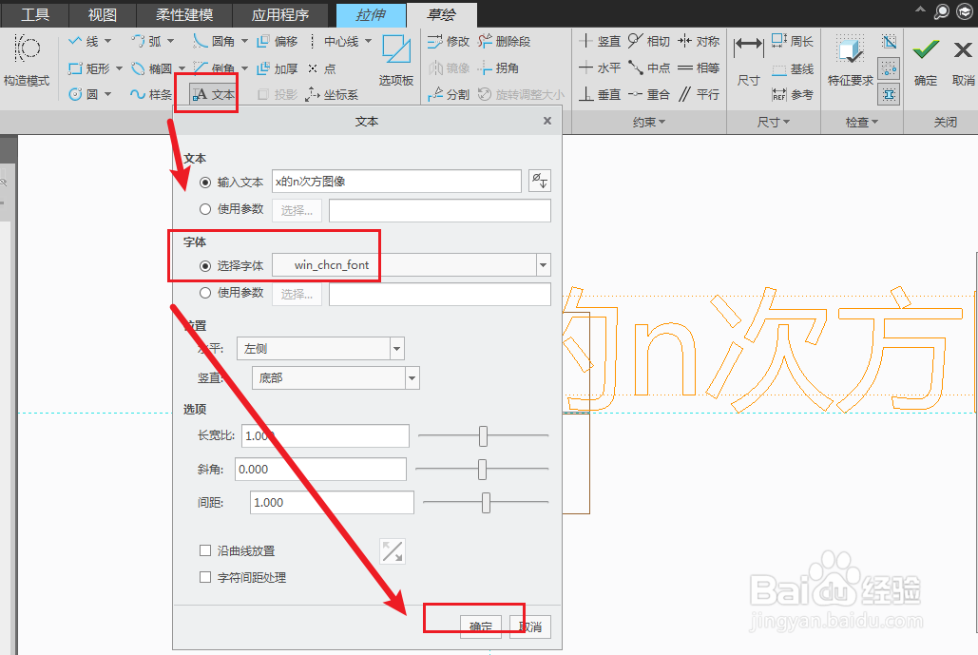
Task: Select 使用参数 radio under 文本 section
Action: point(205,209)
